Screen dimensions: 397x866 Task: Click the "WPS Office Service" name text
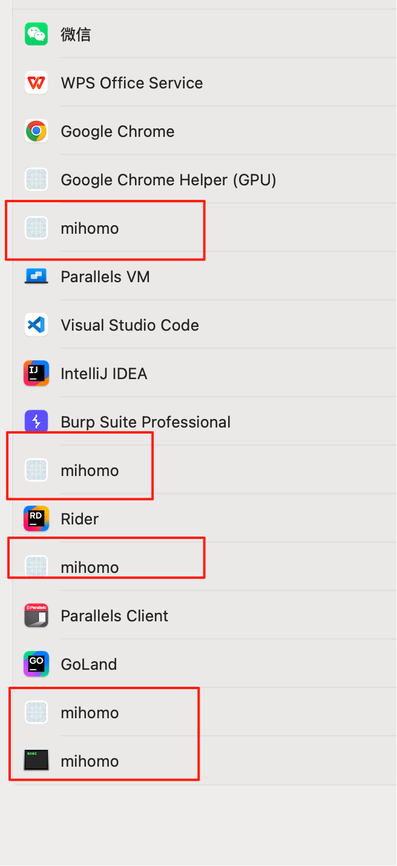(x=131, y=83)
